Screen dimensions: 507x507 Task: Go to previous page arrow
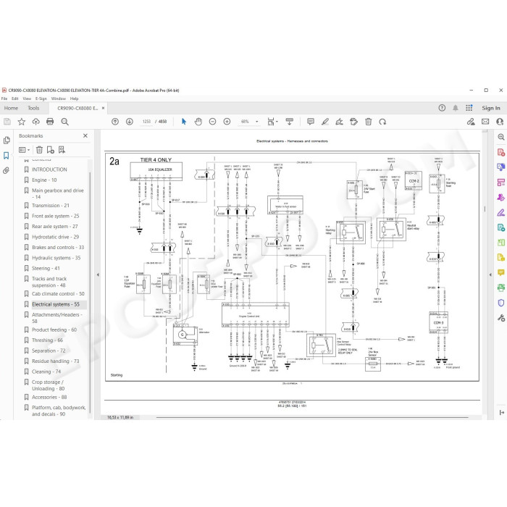(115, 122)
